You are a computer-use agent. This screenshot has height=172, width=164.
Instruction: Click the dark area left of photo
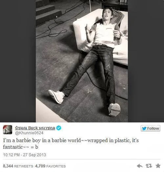[x=18, y=61]
